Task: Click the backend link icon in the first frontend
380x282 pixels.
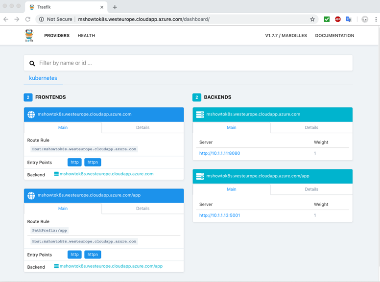Action: tap(56, 174)
